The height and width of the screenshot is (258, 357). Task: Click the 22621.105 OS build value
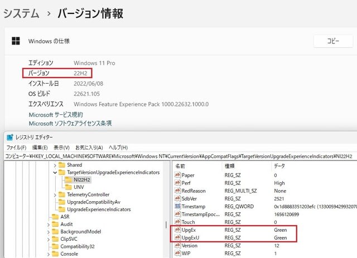coord(87,94)
